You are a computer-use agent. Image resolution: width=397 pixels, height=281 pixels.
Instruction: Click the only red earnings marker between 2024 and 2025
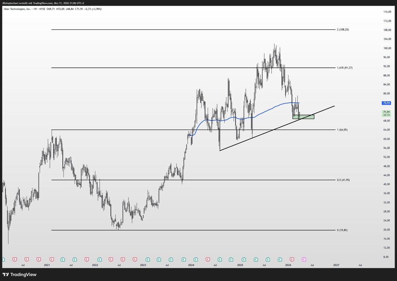pos(207,260)
